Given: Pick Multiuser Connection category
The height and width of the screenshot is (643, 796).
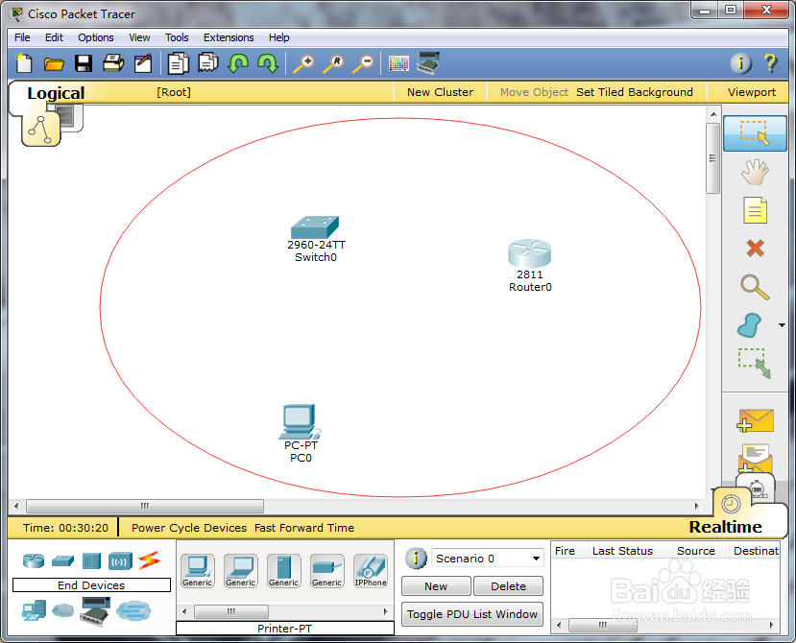Looking at the screenshot, I should [x=133, y=610].
